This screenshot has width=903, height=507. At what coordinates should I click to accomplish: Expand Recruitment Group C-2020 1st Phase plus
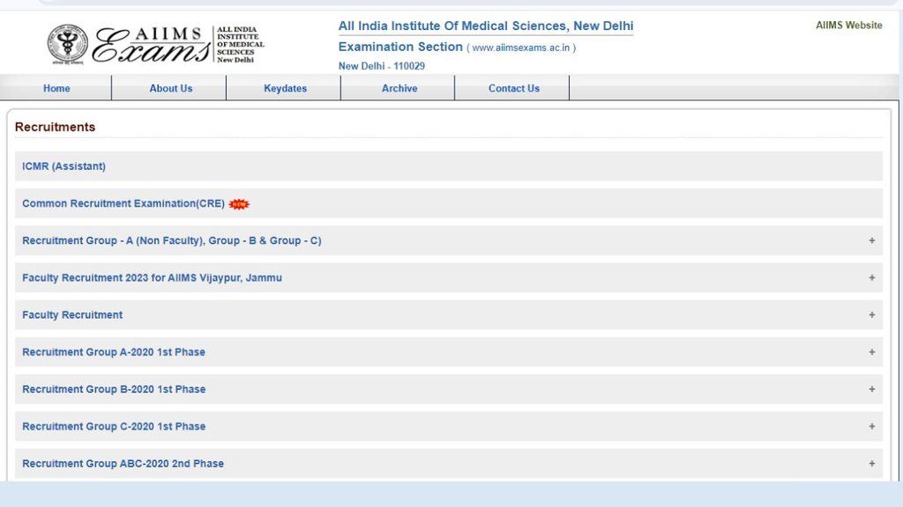pos(871,426)
